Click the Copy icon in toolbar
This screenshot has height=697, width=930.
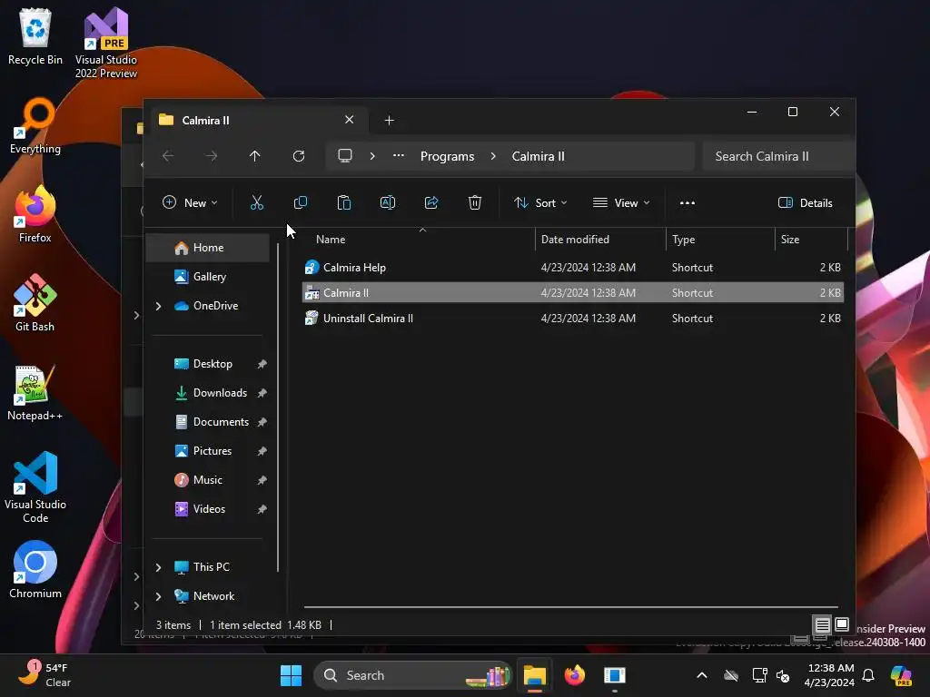pos(300,202)
